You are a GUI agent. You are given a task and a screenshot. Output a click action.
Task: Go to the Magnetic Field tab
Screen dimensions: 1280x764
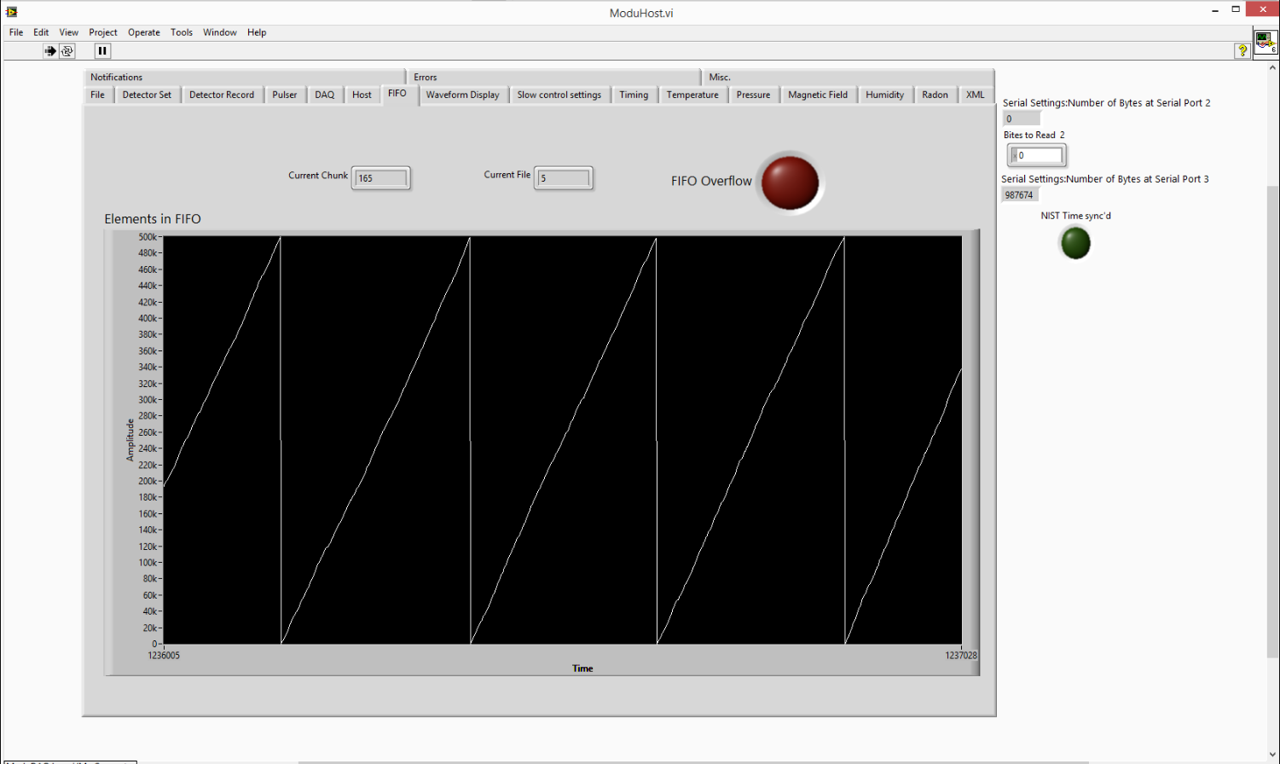(x=817, y=95)
